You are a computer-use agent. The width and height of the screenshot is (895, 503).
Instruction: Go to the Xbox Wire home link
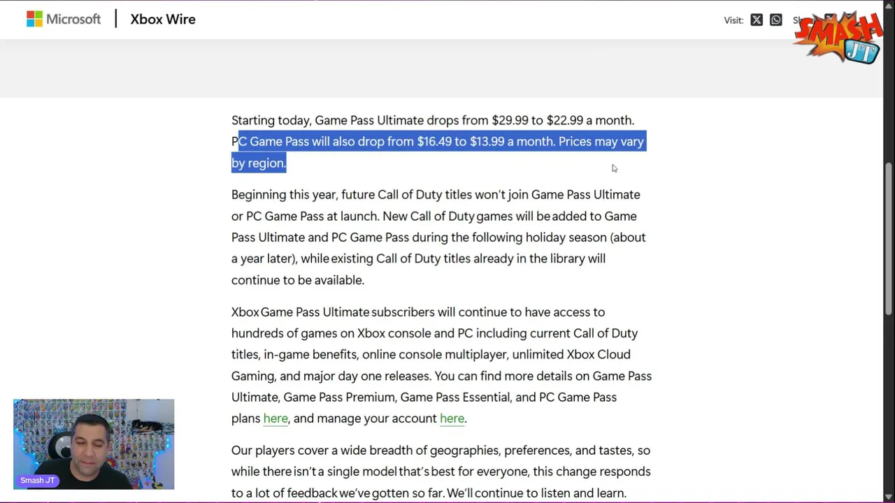[163, 20]
